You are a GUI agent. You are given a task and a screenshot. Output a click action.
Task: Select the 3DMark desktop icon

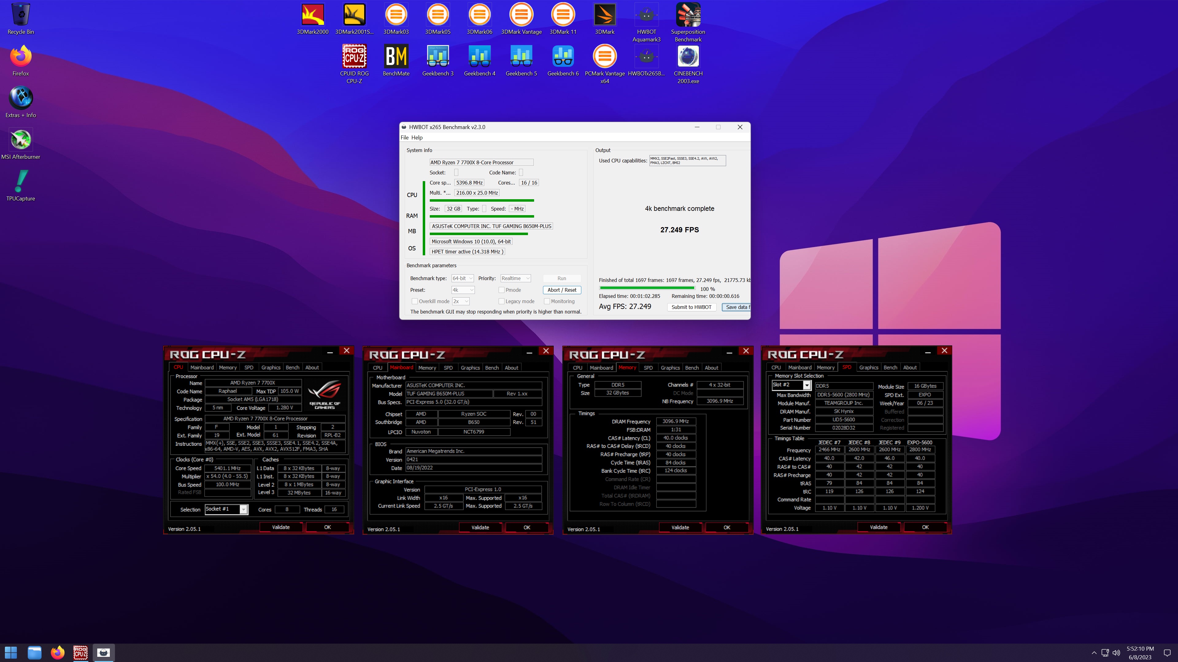(x=605, y=19)
